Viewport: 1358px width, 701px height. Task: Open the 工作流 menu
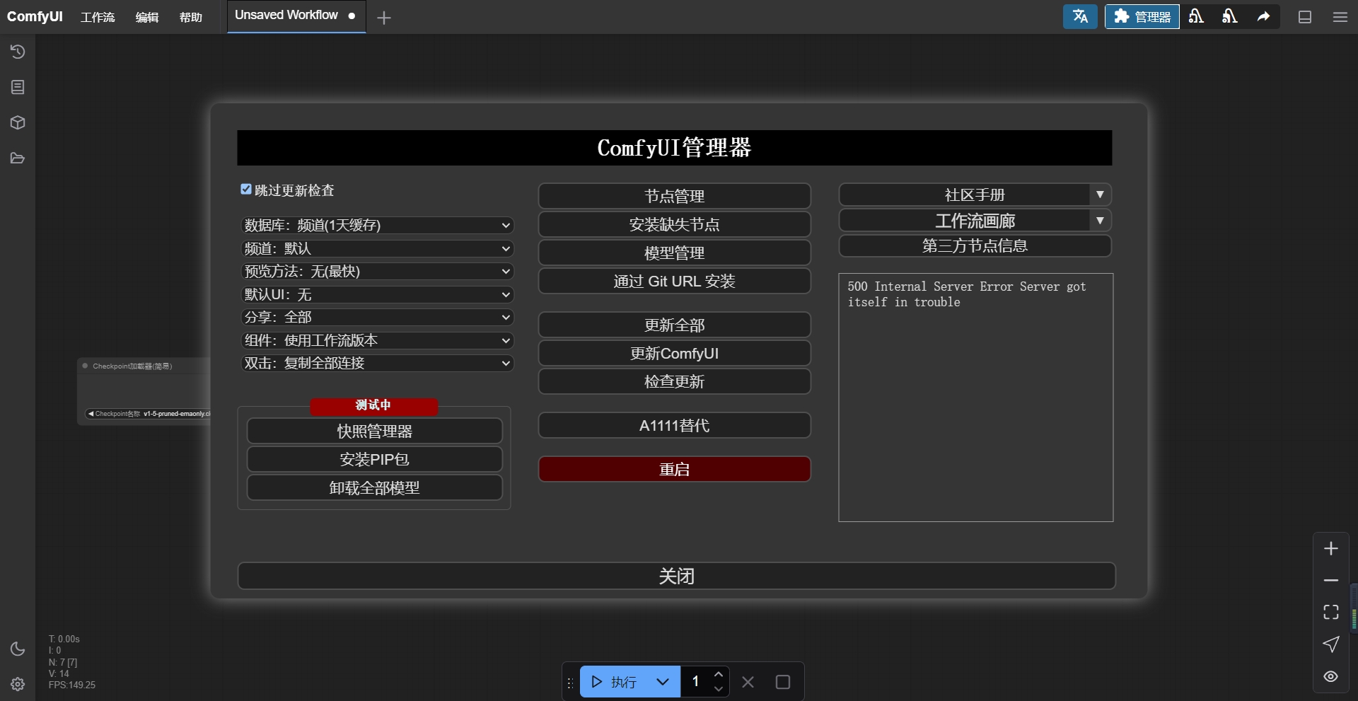98,17
